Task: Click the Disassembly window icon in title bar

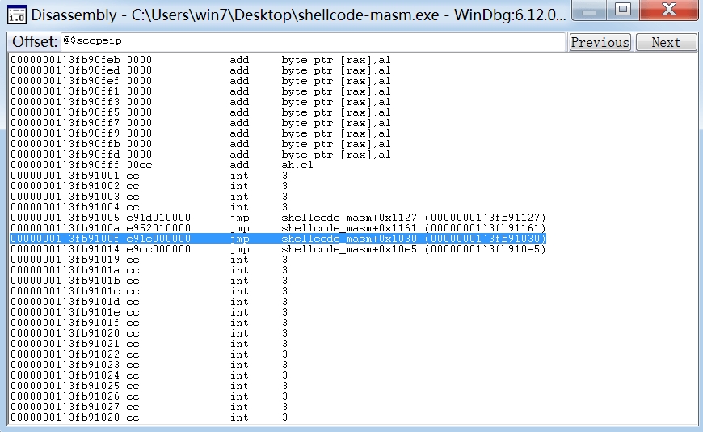Action: point(16,14)
